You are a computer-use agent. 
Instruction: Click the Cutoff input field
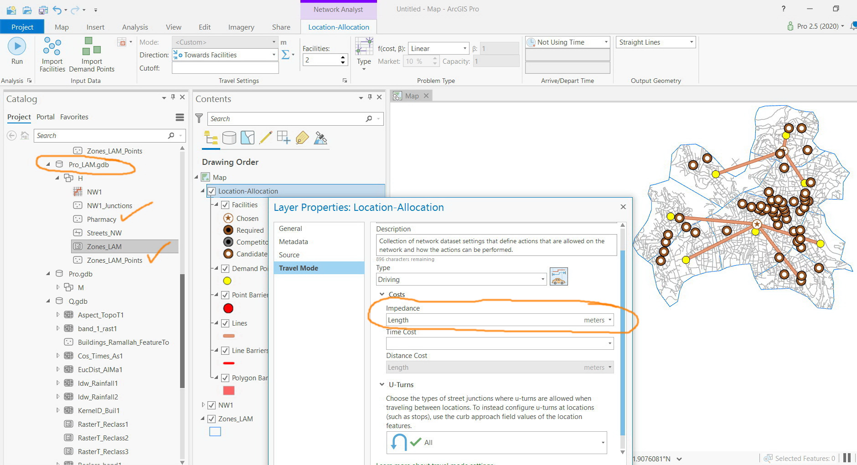pos(225,68)
